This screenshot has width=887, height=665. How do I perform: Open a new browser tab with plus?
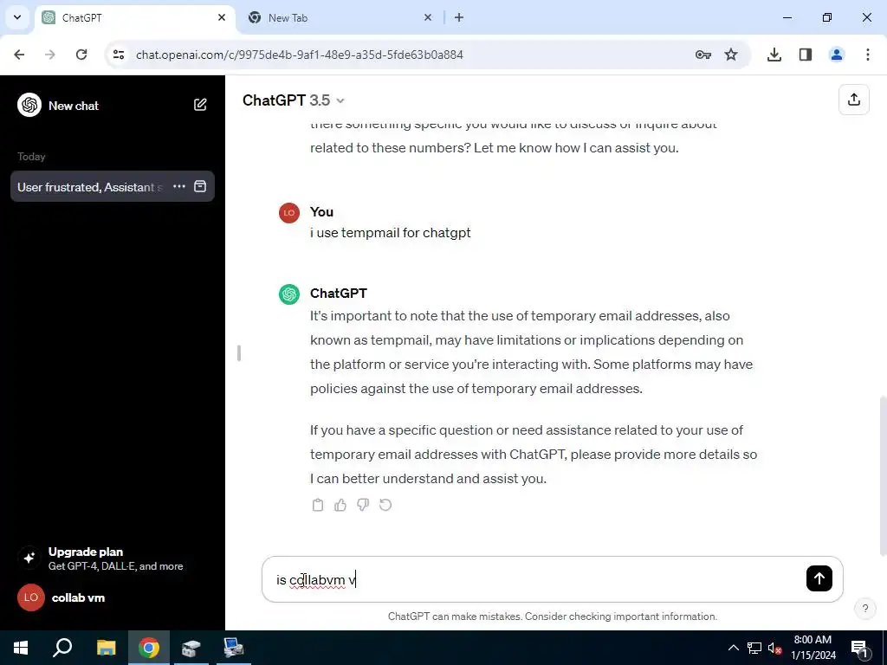(x=459, y=17)
